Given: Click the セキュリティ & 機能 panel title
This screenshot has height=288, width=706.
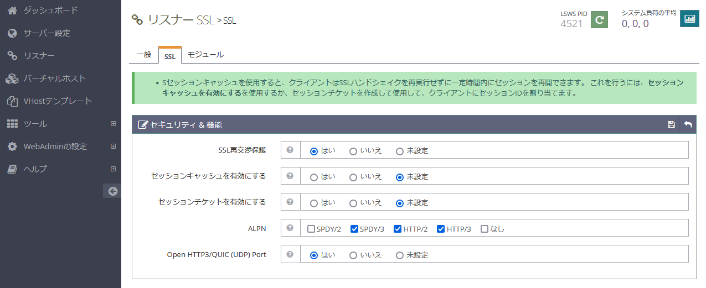Looking at the screenshot, I should (x=186, y=125).
